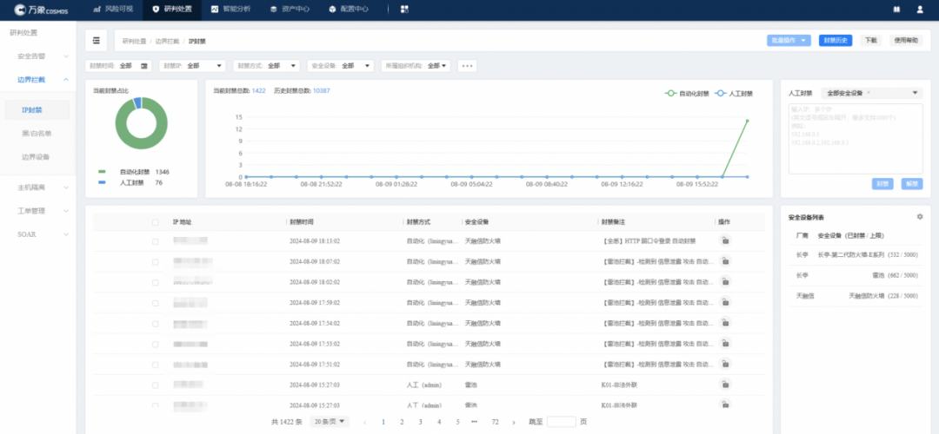Open settings gear in 安全设备列表 panel
The image size is (939, 434).
(x=920, y=216)
